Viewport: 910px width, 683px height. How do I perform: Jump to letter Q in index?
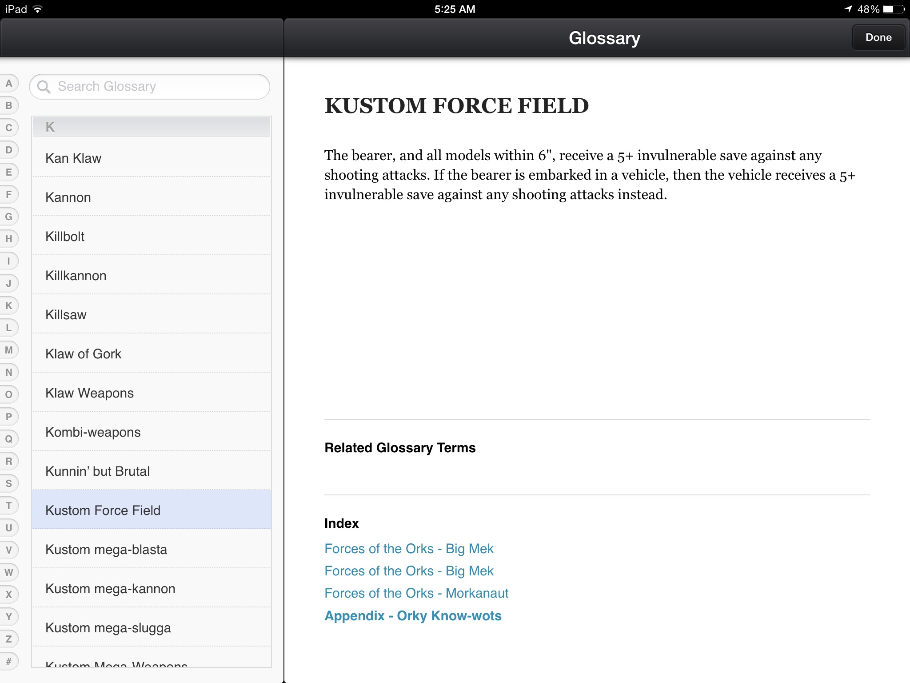point(9,439)
